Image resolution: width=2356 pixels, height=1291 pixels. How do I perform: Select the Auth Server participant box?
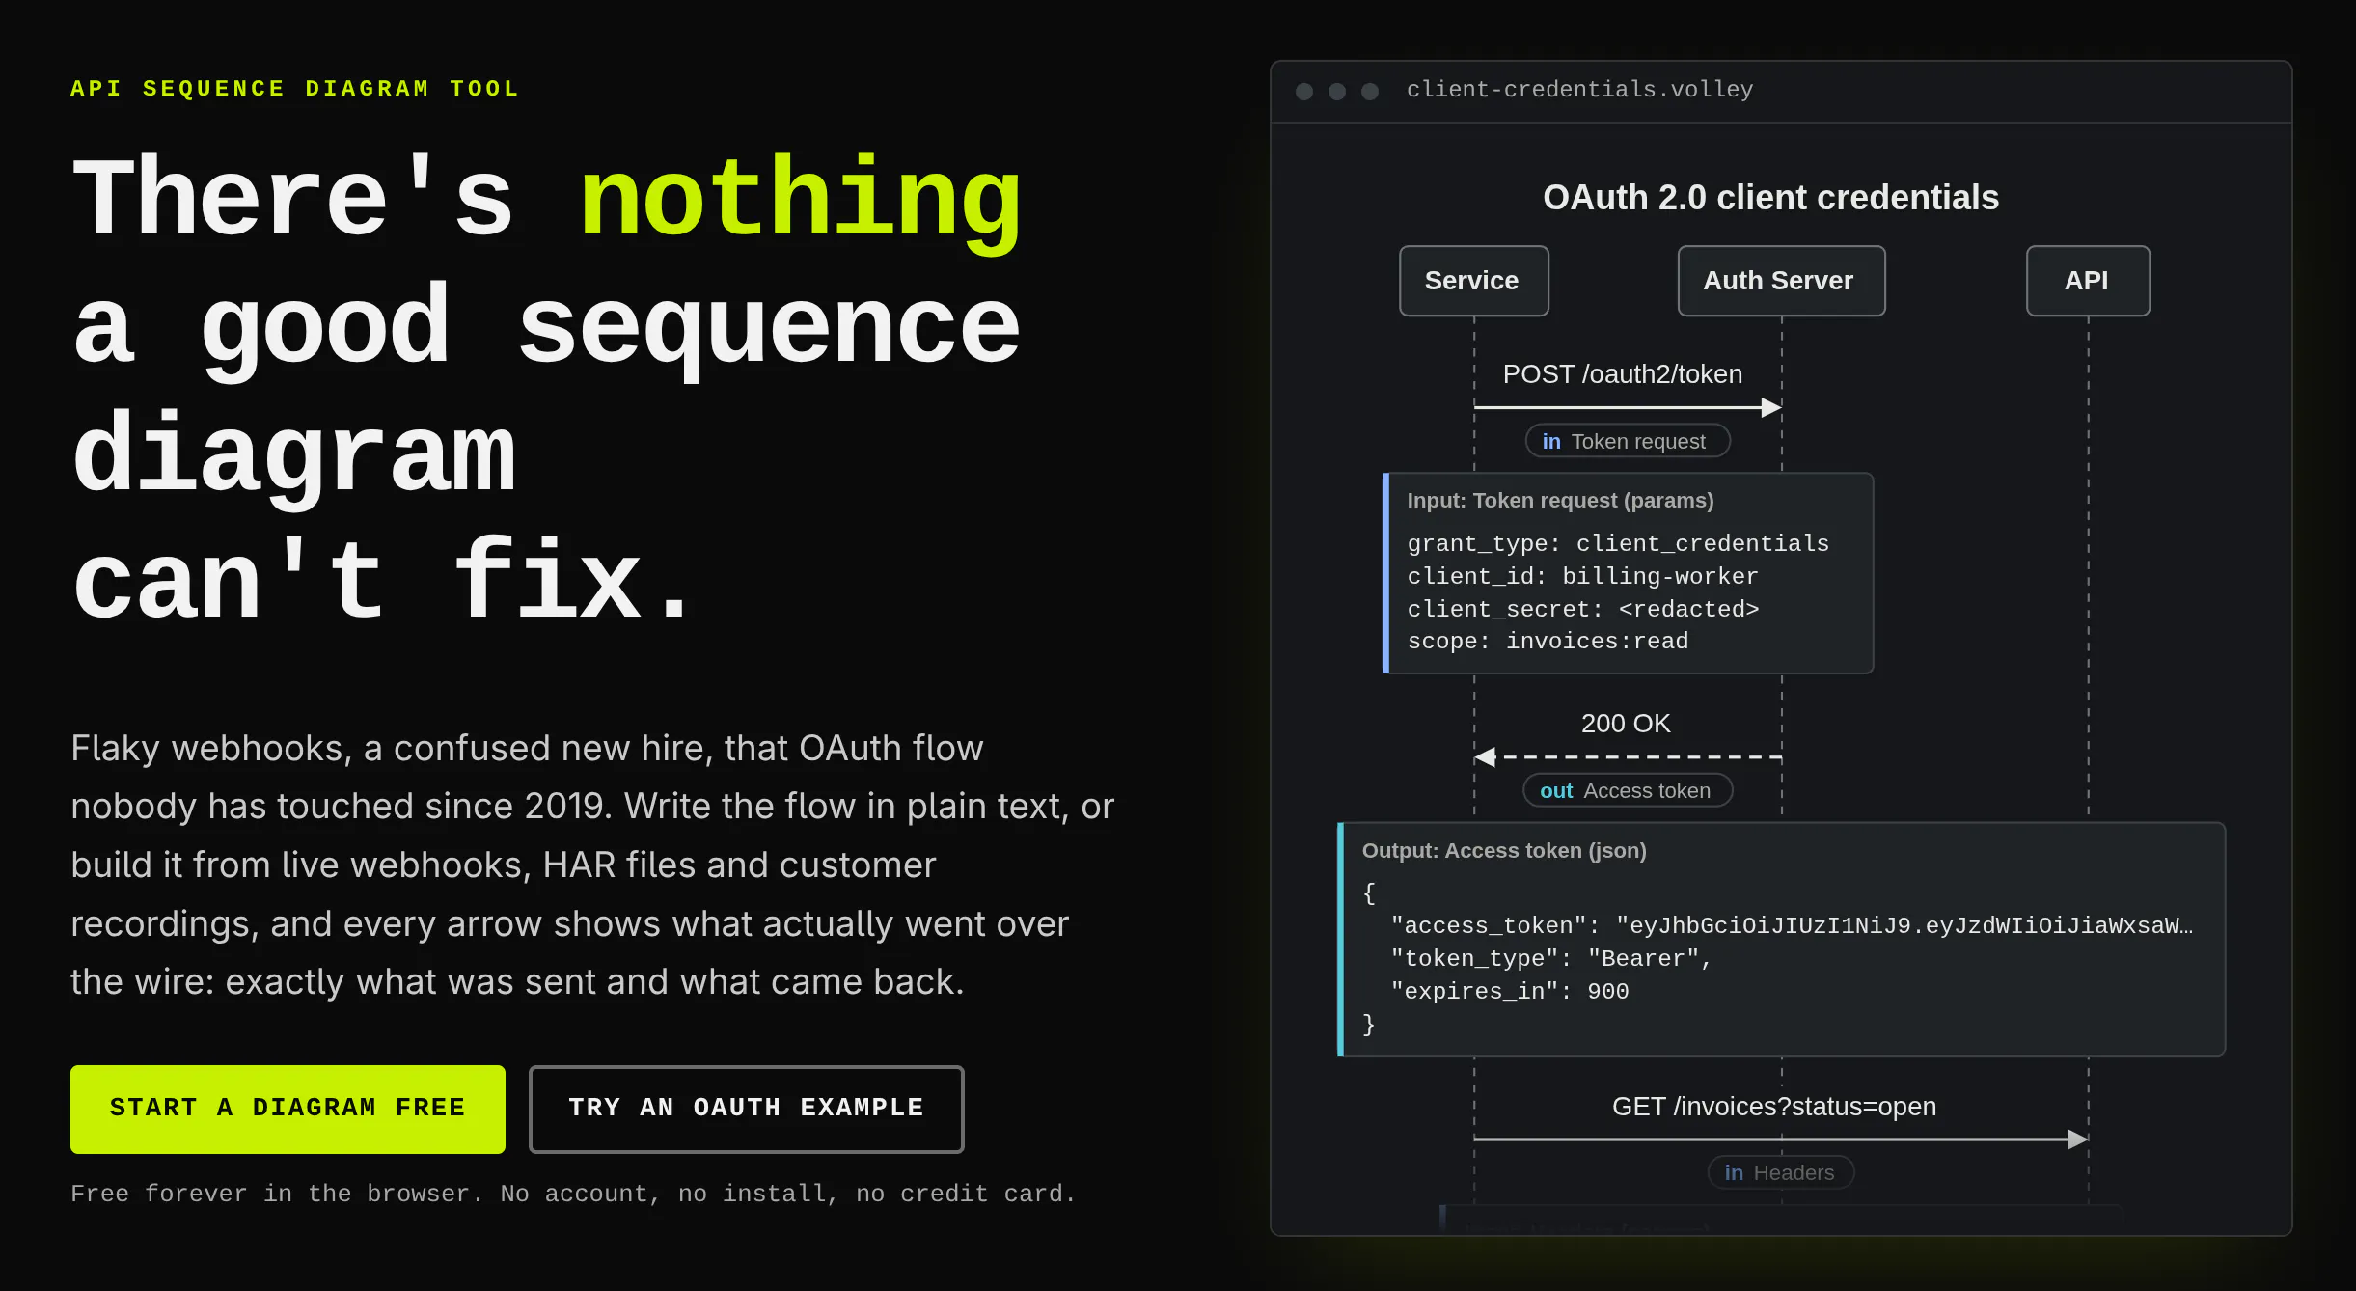pyautogui.click(x=1780, y=281)
